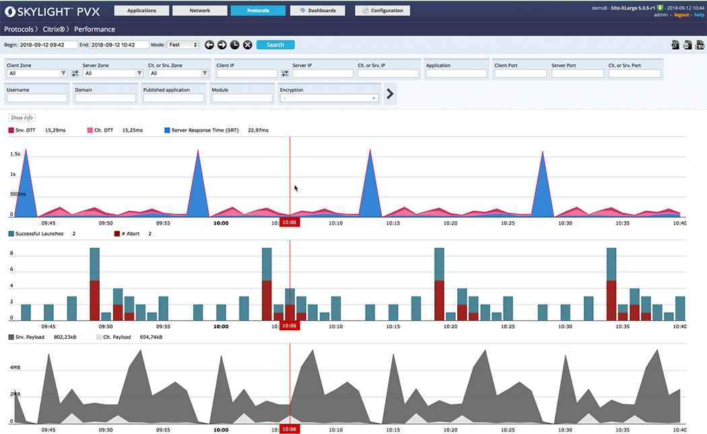Click the 10:06 marker on response chart
Viewport: 707px width, 434px height.
click(290, 222)
